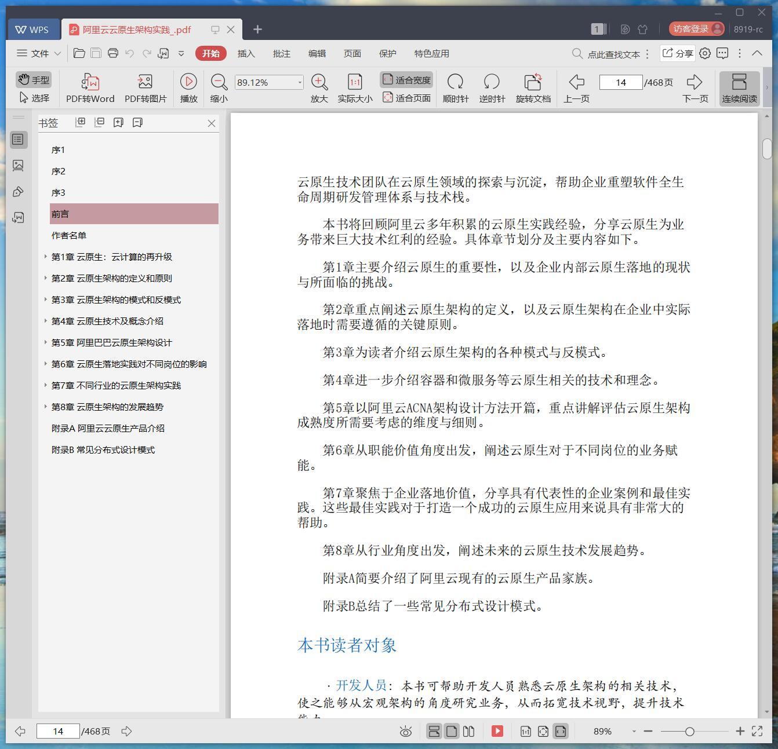This screenshot has height=749, width=778.
Task: Click PDF转图片 conversion button
Action: coord(146,88)
